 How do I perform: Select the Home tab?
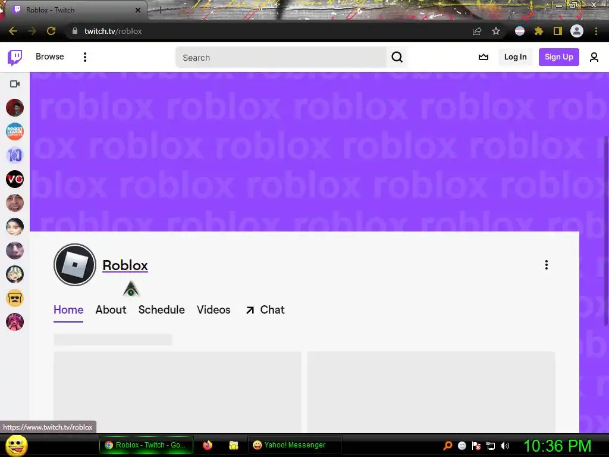pos(68,309)
